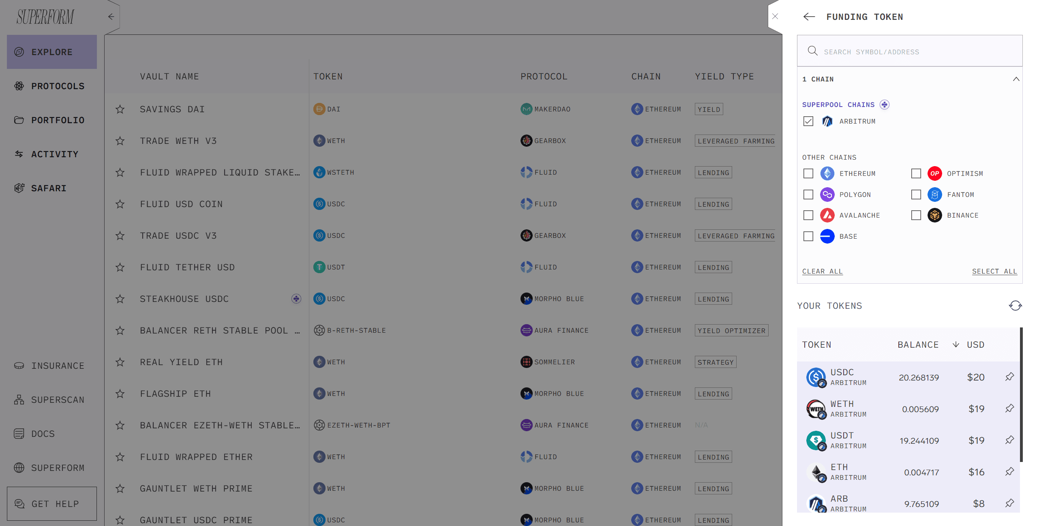Click the MakerDAO protocol icon
The image size is (1037, 526).
coord(526,109)
